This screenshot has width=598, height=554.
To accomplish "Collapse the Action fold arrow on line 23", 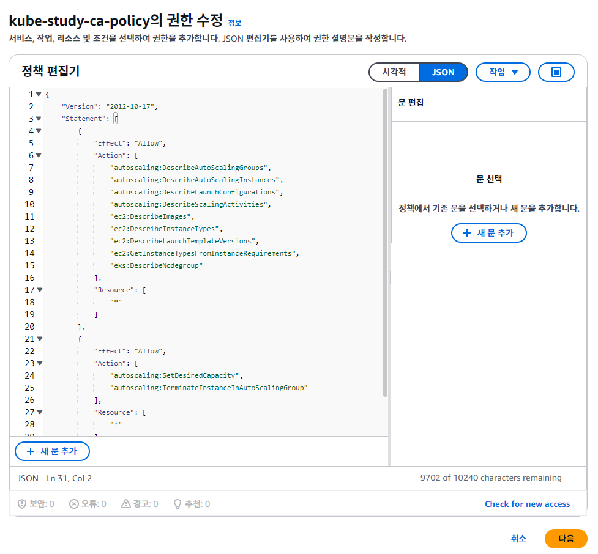I will [40, 363].
